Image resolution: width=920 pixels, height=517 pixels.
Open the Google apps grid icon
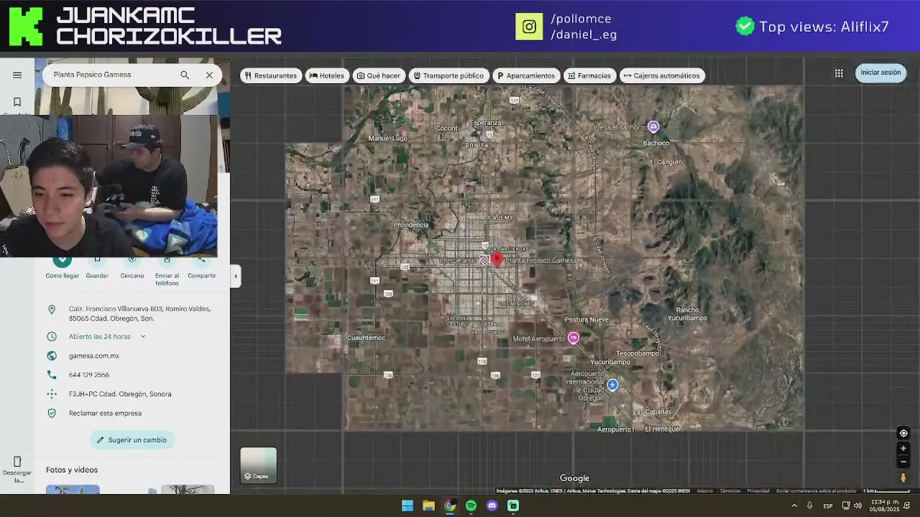[839, 73]
